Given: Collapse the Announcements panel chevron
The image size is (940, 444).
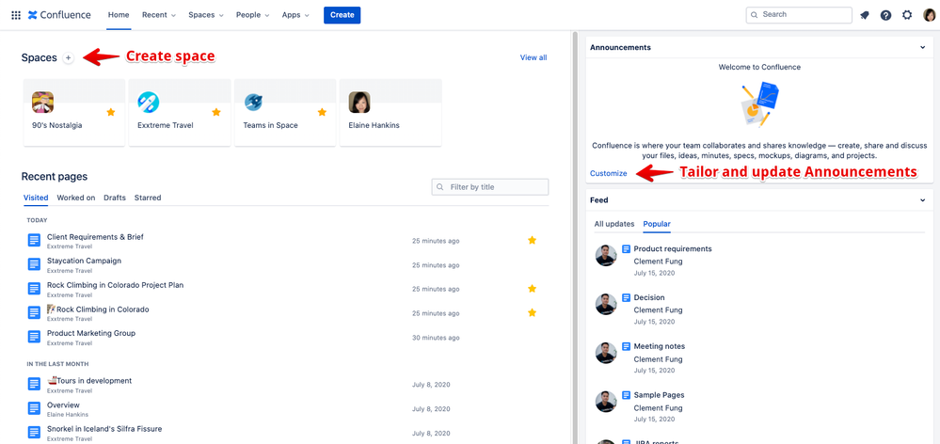Looking at the screenshot, I should [923, 47].
